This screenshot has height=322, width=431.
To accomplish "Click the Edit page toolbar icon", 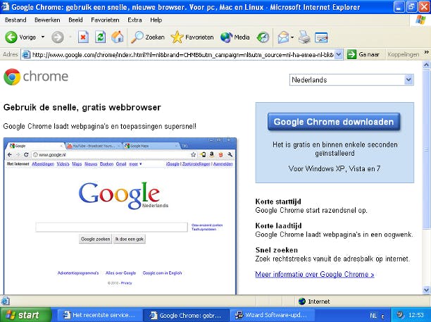I will 321,37.
